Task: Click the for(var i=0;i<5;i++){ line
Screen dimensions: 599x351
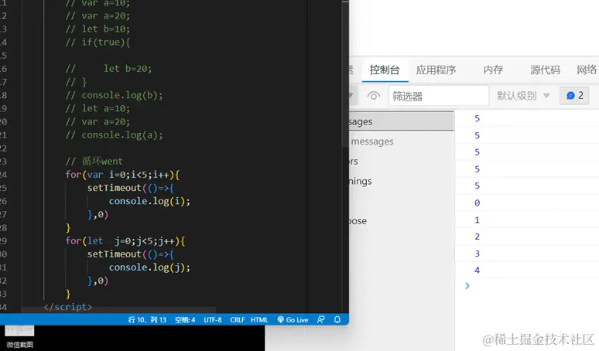Action: pyautogui.click(x=122, y=175)
